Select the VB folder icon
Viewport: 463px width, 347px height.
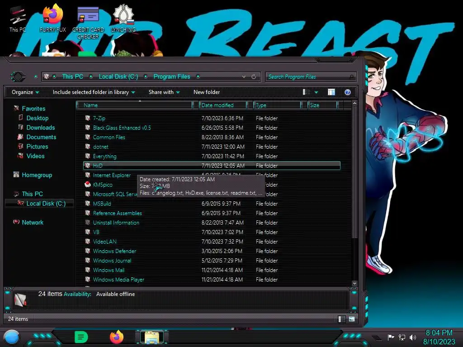tap(88, 232)
